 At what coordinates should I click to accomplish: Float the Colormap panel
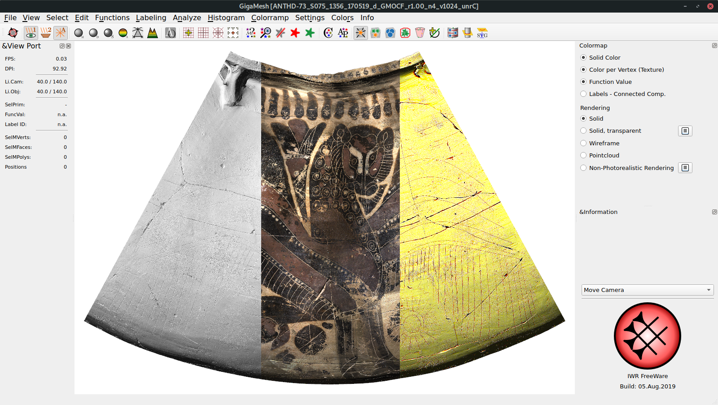coord(714,45)
